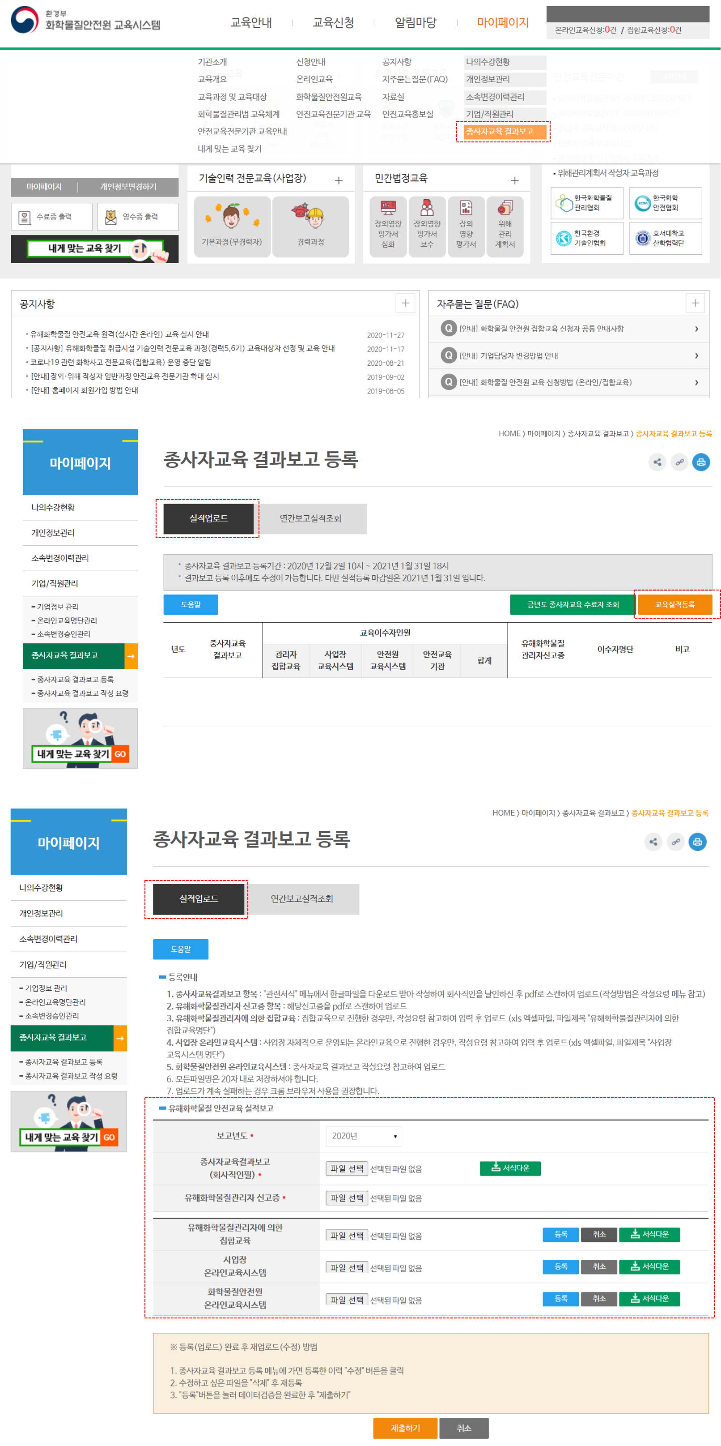Open notice 코로나19 관련 화학사고 전문교육 운영 중단 알림

[121, 362]
